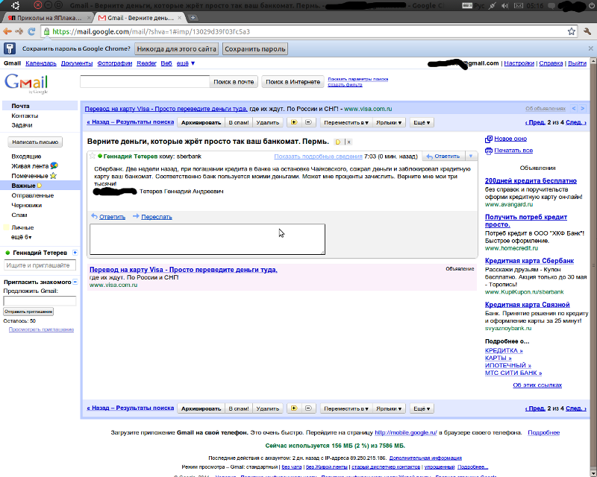The image size is (597, 477).
Task: Open a new browser tab with plus button
Action: pyautogui.click(x=193, y=17)
